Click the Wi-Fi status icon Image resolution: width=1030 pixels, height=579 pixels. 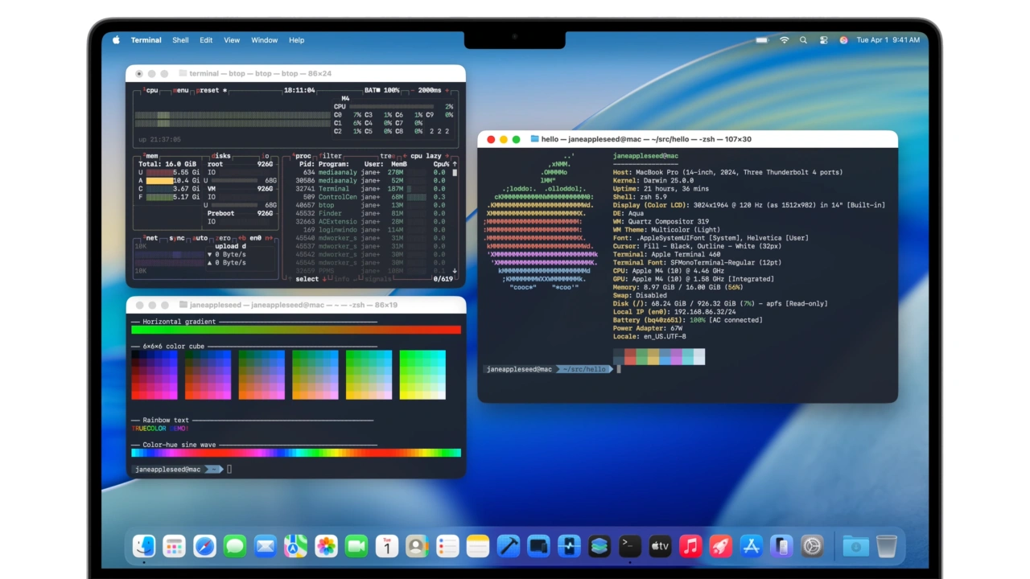tap(784, 40)
